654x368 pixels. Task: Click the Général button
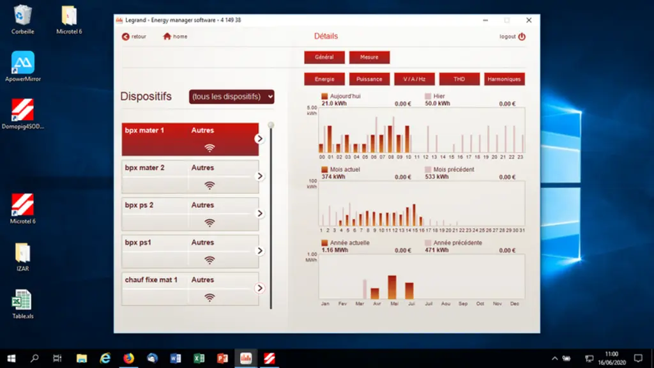click(x=324, y=57)
